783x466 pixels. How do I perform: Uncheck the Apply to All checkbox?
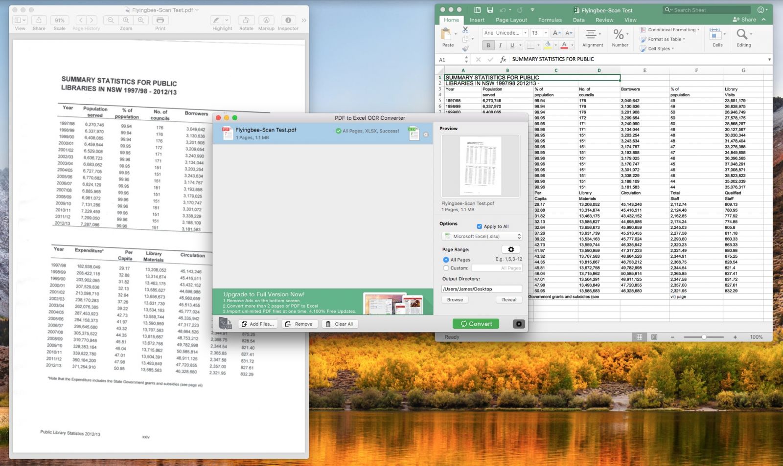[479, 226]
